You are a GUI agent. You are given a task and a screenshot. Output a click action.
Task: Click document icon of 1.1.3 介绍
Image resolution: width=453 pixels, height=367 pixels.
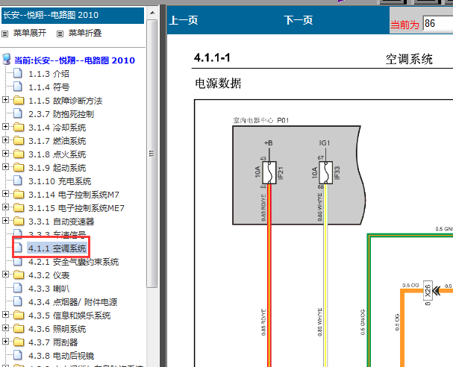tap(18, 73)
